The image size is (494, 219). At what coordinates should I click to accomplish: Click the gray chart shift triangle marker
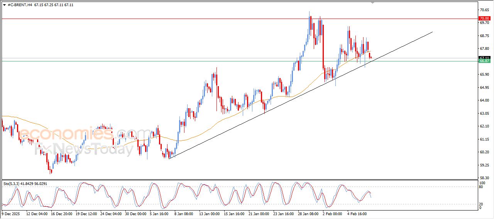(x=372, y=2)
